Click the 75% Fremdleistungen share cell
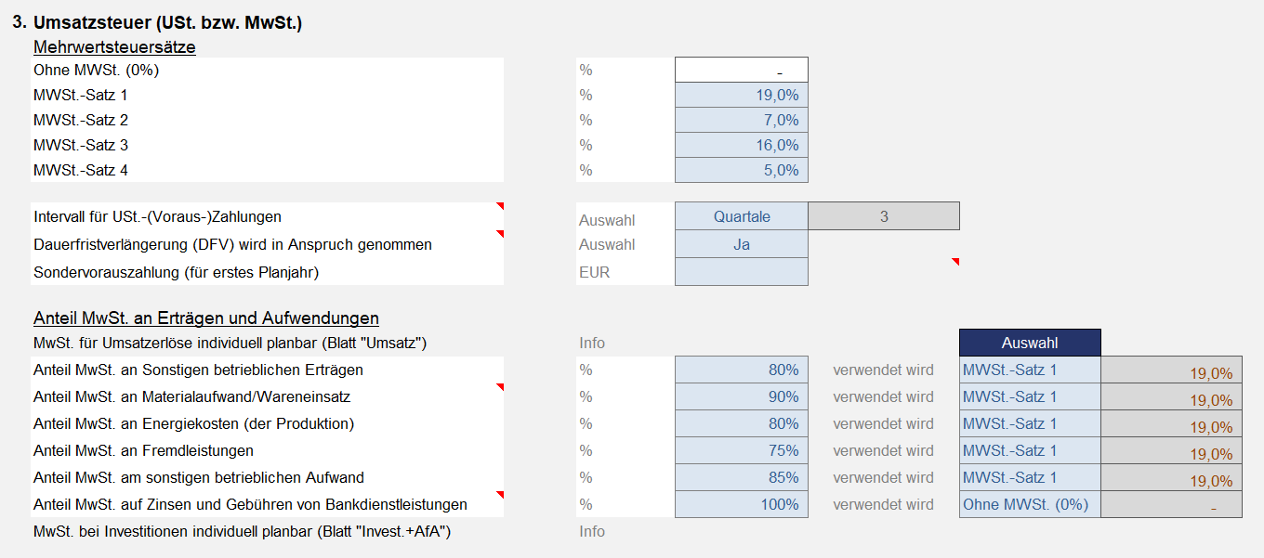The height and width of the screenshot is (558, 1264). pos(742,450)
